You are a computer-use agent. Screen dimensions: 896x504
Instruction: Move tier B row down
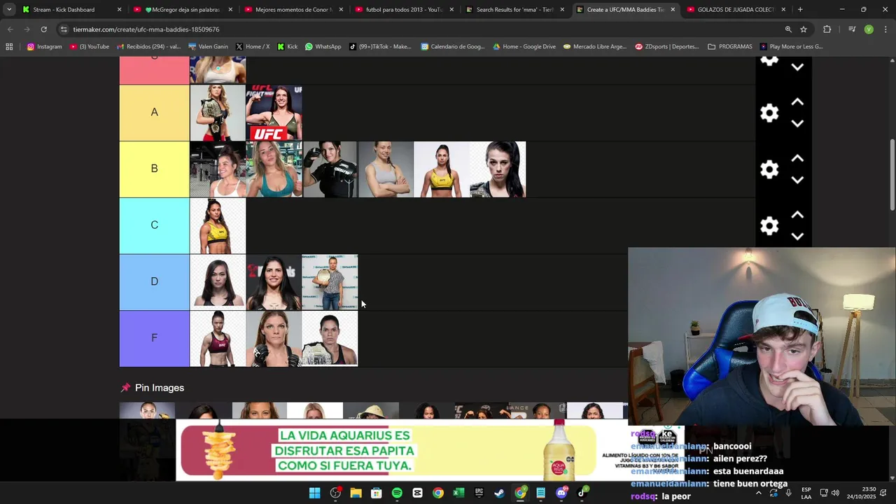coord(797,180)
